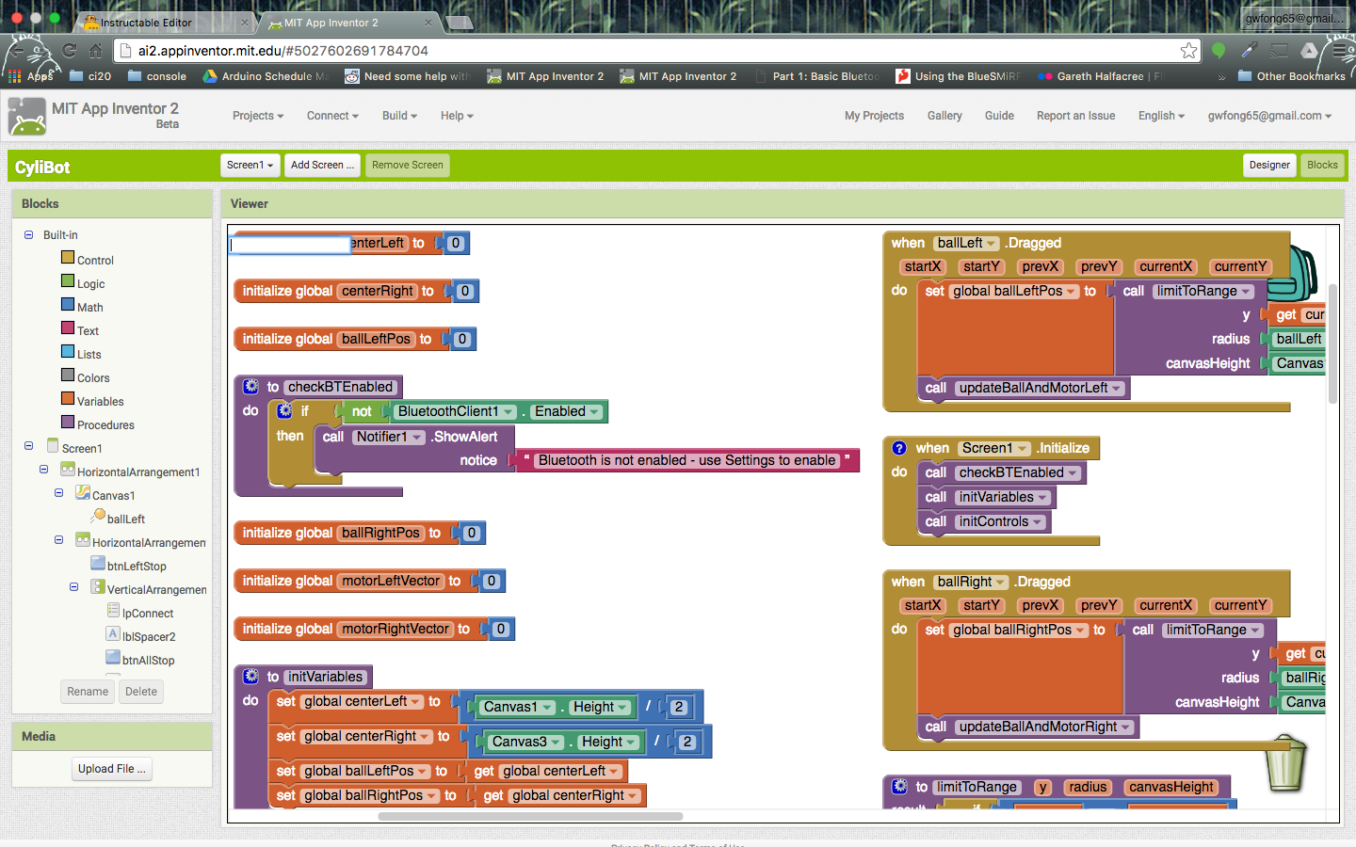This screenshot has height=847, width=1356.
Task: Open the Report an Issue link
Action: tap(1075, 116)
